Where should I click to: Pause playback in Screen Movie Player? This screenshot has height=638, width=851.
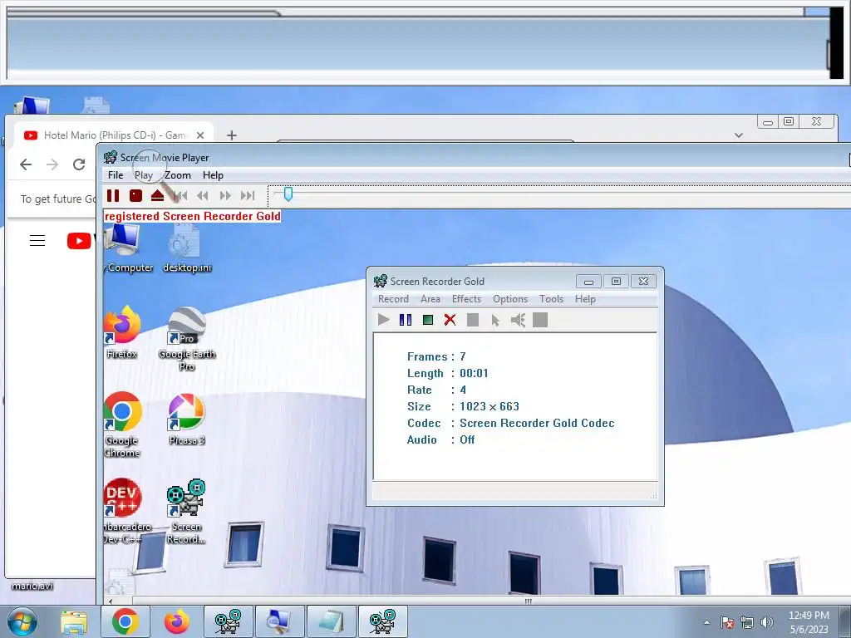(x=113, y=195)
